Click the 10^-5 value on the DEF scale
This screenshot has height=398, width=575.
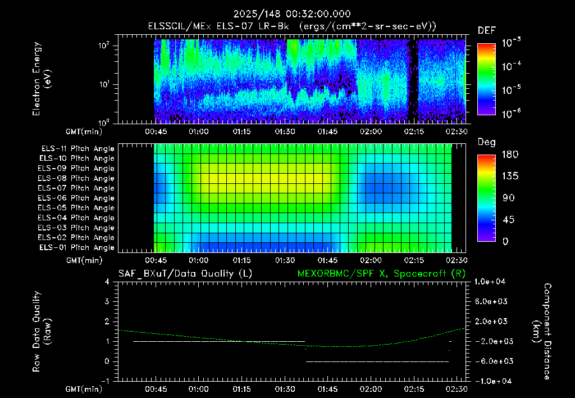point(511,90)
